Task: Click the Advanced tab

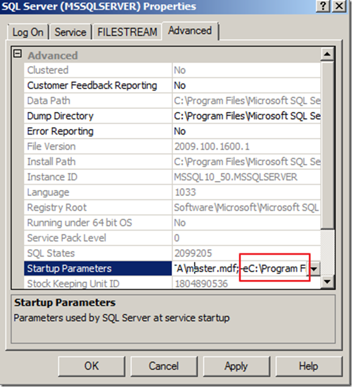Action: point(190,31)
